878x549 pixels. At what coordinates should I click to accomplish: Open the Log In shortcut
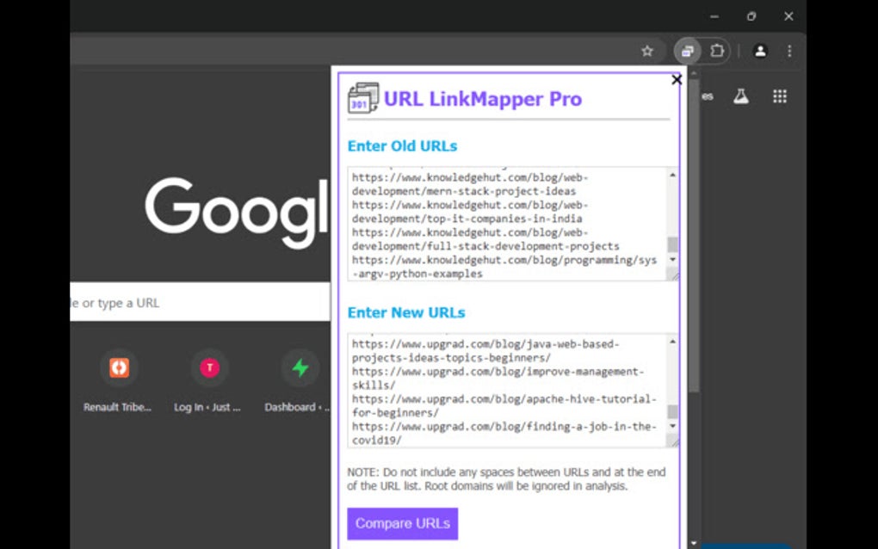click(x=209, y=368)
